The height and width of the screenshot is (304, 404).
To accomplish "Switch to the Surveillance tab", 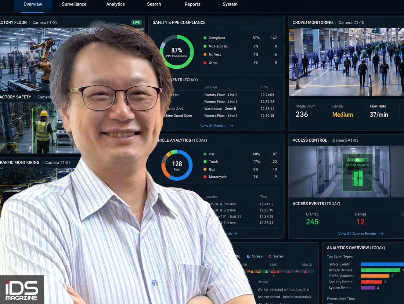I will (74, 4).
